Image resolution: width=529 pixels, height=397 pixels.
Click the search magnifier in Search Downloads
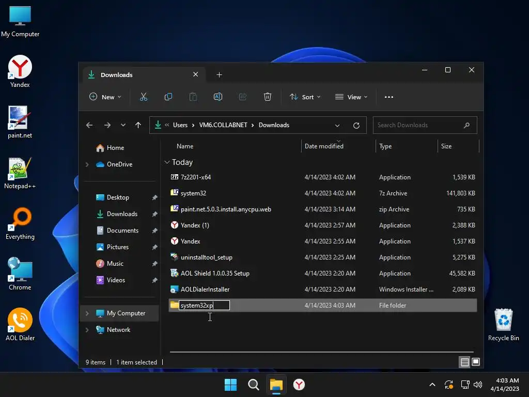466,125
